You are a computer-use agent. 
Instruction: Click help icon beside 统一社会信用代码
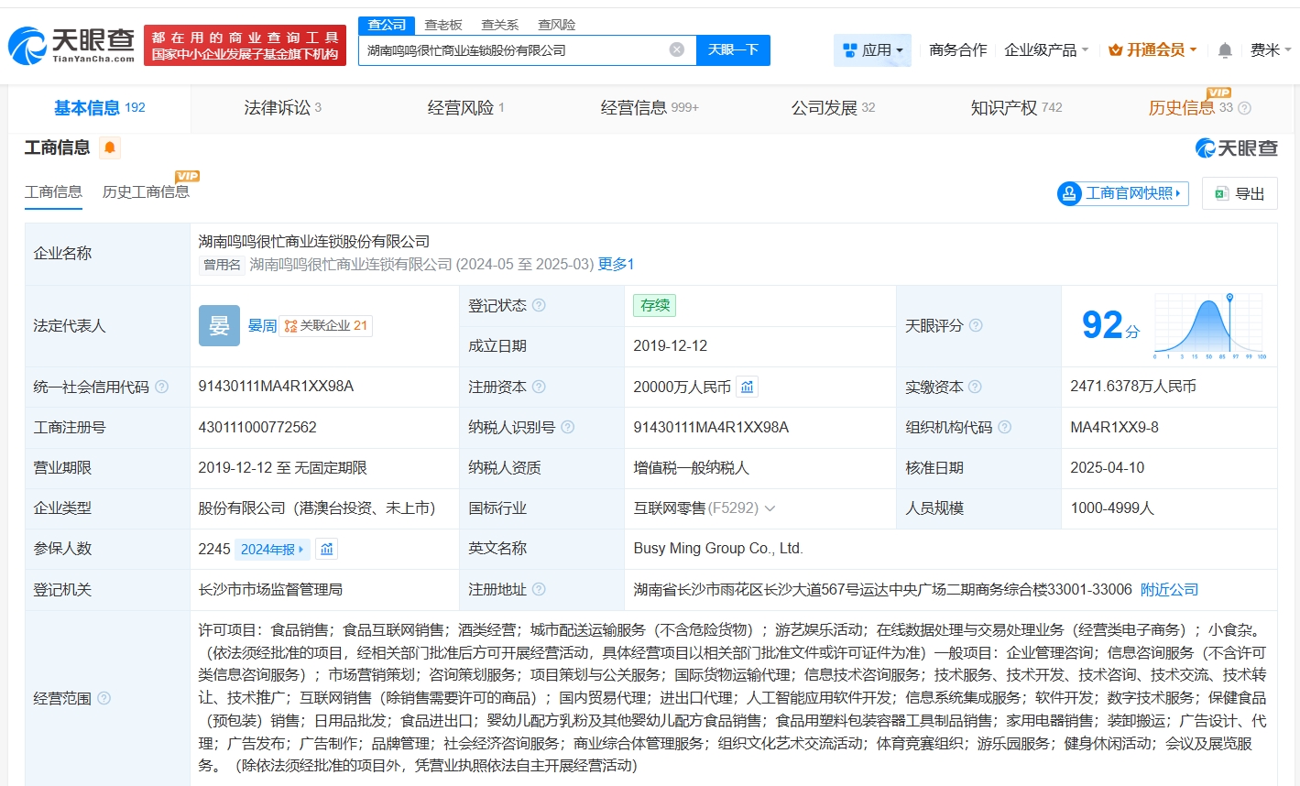162,387
